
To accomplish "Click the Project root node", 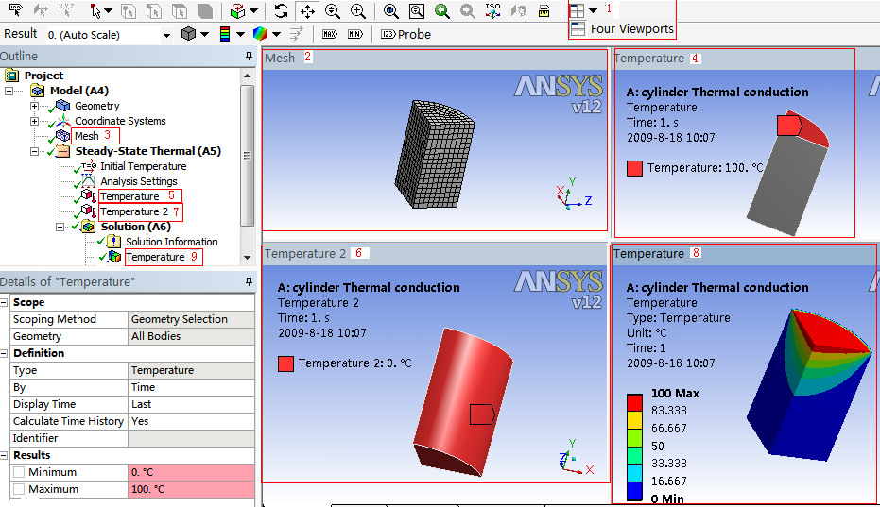I will click(43, 76).
